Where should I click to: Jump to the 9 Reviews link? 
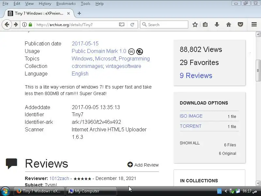(x=196, y=75)
